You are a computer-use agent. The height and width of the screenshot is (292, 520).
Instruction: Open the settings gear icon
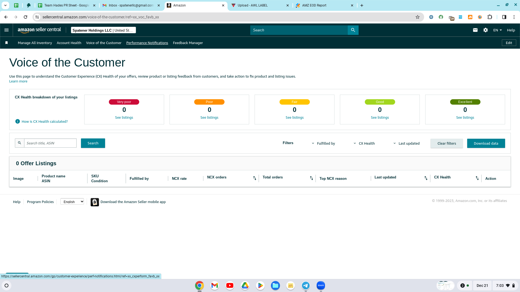click(x=486, y=30)
